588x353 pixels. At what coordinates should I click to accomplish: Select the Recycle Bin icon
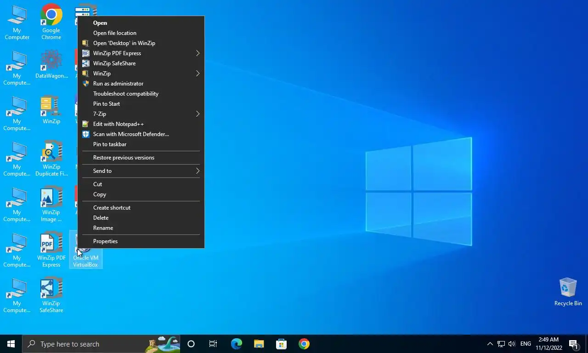tap(568, 291)
